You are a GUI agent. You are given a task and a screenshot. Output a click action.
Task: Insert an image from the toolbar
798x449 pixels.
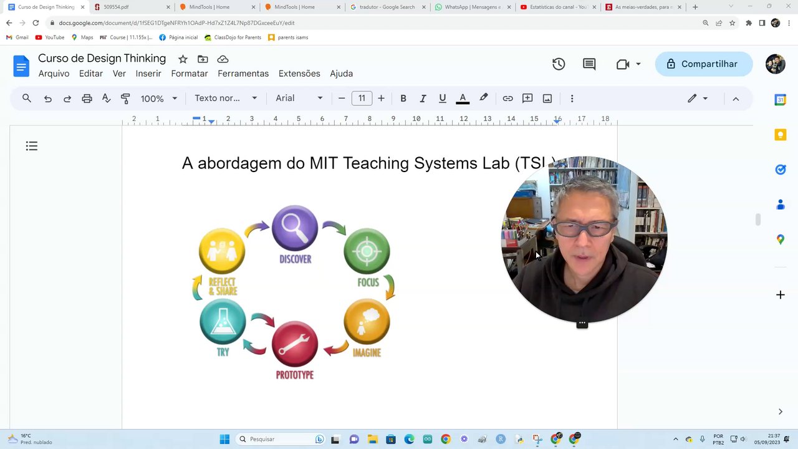pyautogui.click(x=547, y=99)
